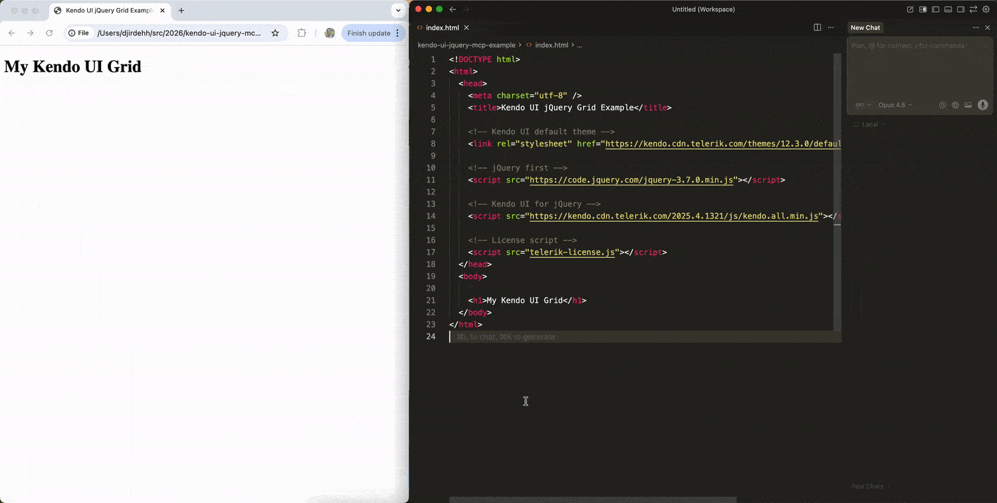Click the switch layout arrows icon in the titlebar

[x=972, y=9]
